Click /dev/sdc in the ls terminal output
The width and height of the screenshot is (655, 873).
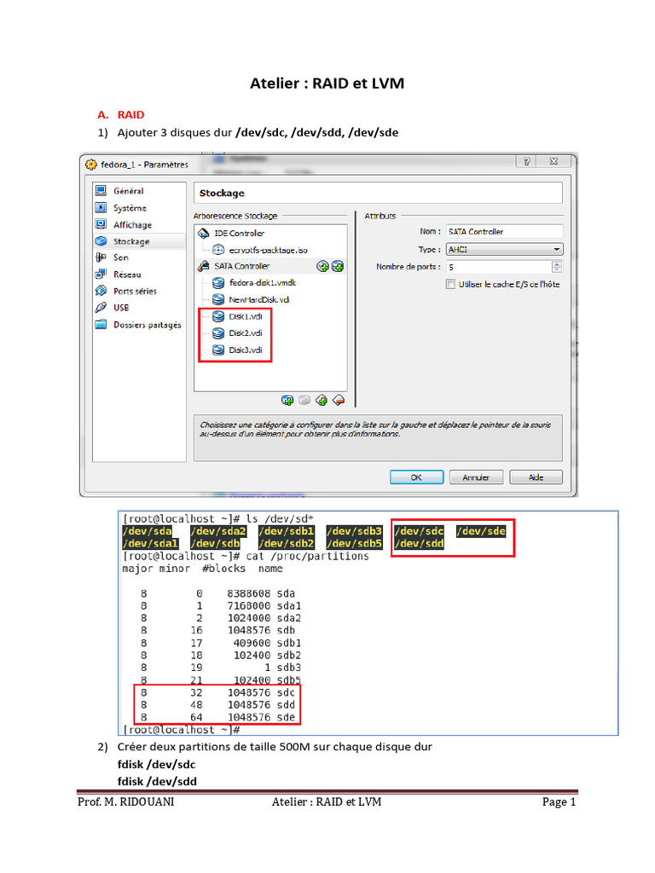(419, 531)
